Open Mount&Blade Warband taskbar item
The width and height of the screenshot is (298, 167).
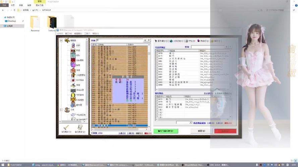193,165
